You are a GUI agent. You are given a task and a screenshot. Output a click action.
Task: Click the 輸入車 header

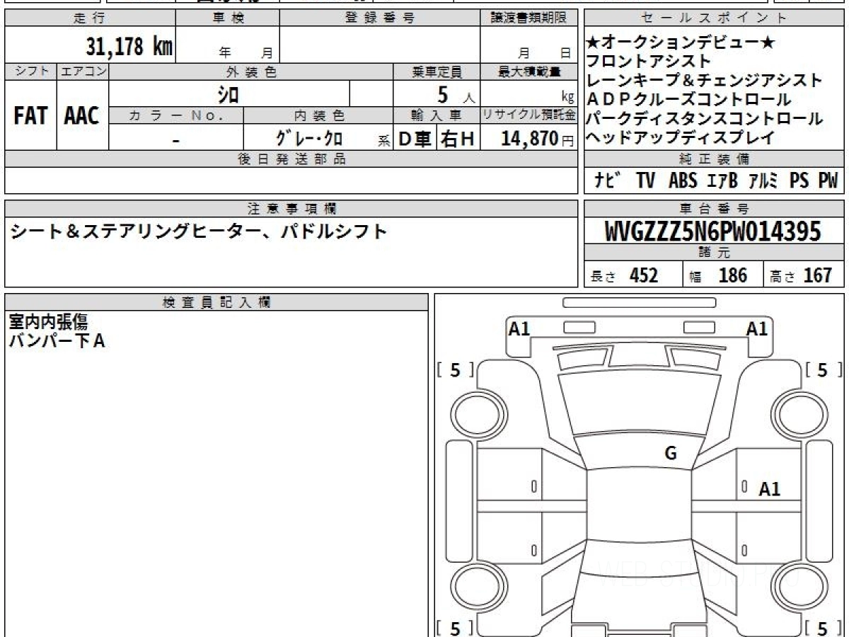coord(437,115)
